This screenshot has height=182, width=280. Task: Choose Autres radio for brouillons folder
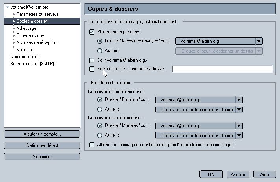click(x=99, y=109)
